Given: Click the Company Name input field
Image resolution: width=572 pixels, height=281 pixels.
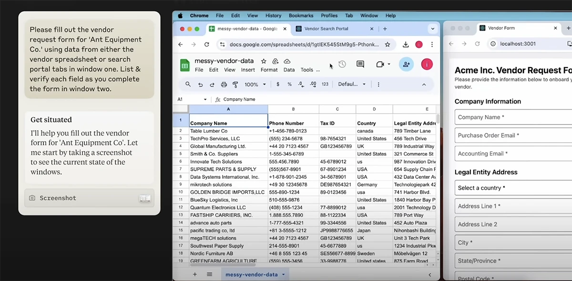Looking at the screenshot, I should point(513,117).
